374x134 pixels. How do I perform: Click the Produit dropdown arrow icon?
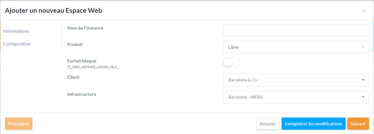click(x=363, y=47)
